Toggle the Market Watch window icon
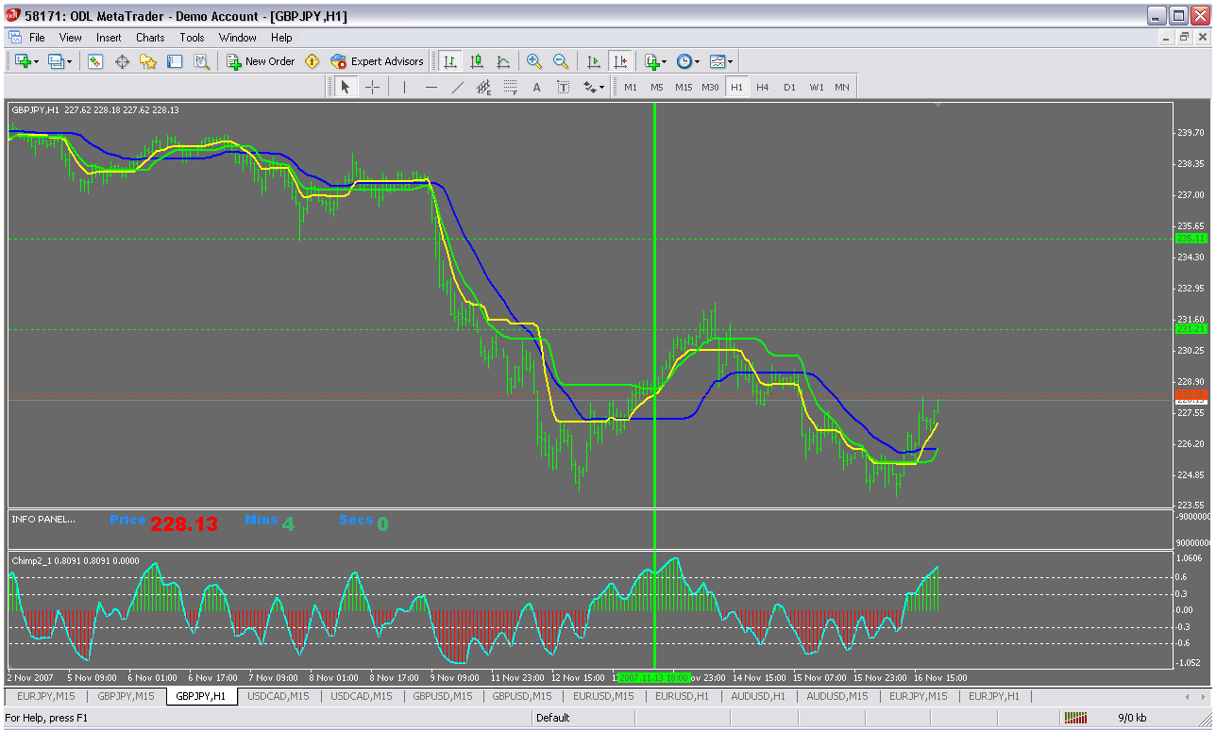The height and width of the screenshot is (730, 1216). pyautogui.click(x=95, y=61)
